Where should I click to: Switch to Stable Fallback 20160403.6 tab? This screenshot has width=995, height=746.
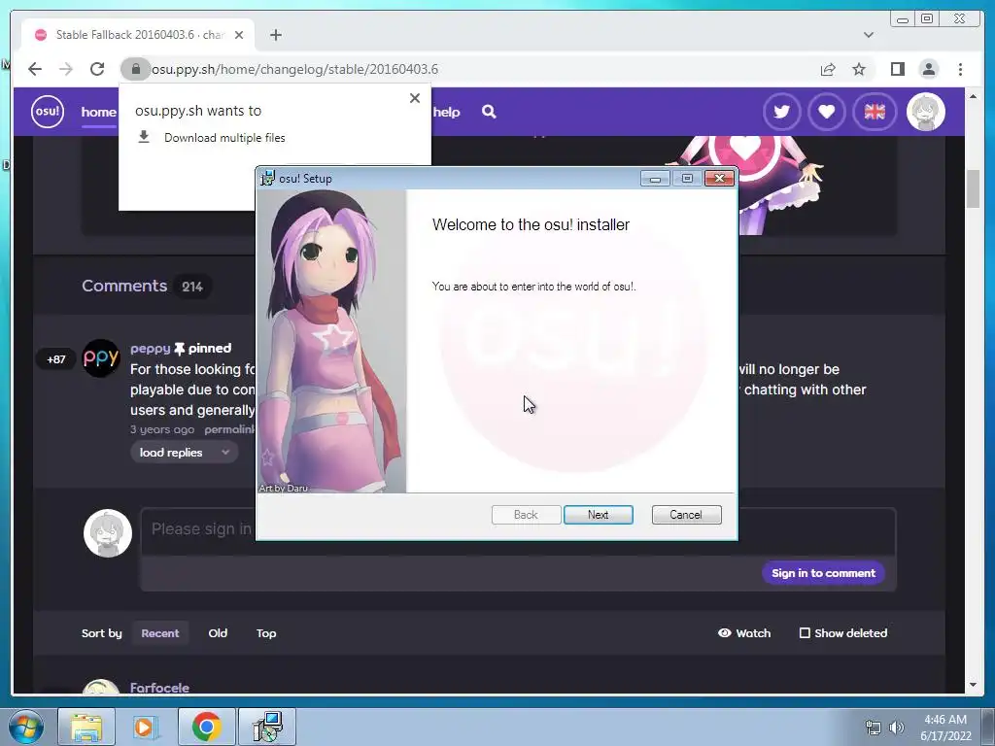[138, 35]
